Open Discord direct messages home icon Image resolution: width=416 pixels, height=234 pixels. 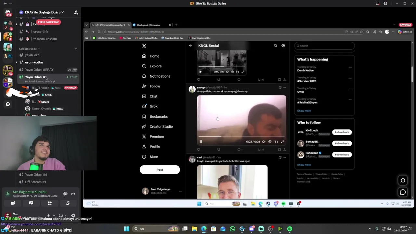point(8,12)
